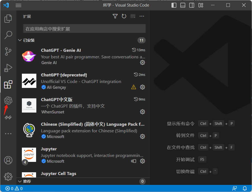Toggle bottom panel layout button
Screen dimensions: 252x192
point(183,5)
